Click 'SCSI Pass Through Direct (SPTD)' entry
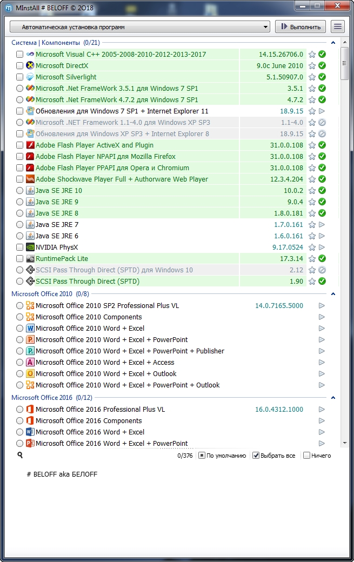Screen dimensions: 354x562 coord(88,282)
